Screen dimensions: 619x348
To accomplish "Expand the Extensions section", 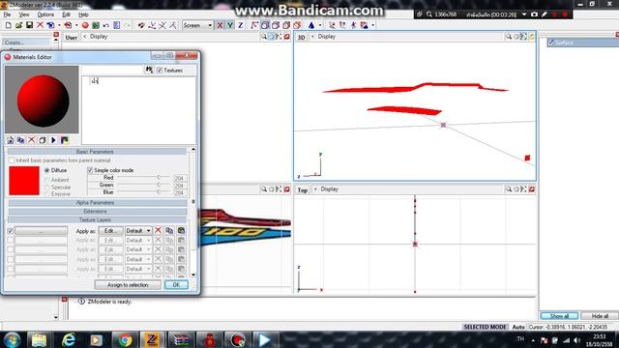I will click(97, 211).
